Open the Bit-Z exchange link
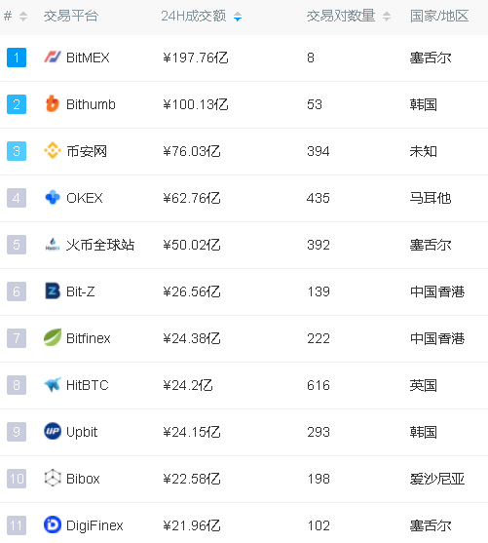This screenshot has width=488, height=543. [80, 291]
